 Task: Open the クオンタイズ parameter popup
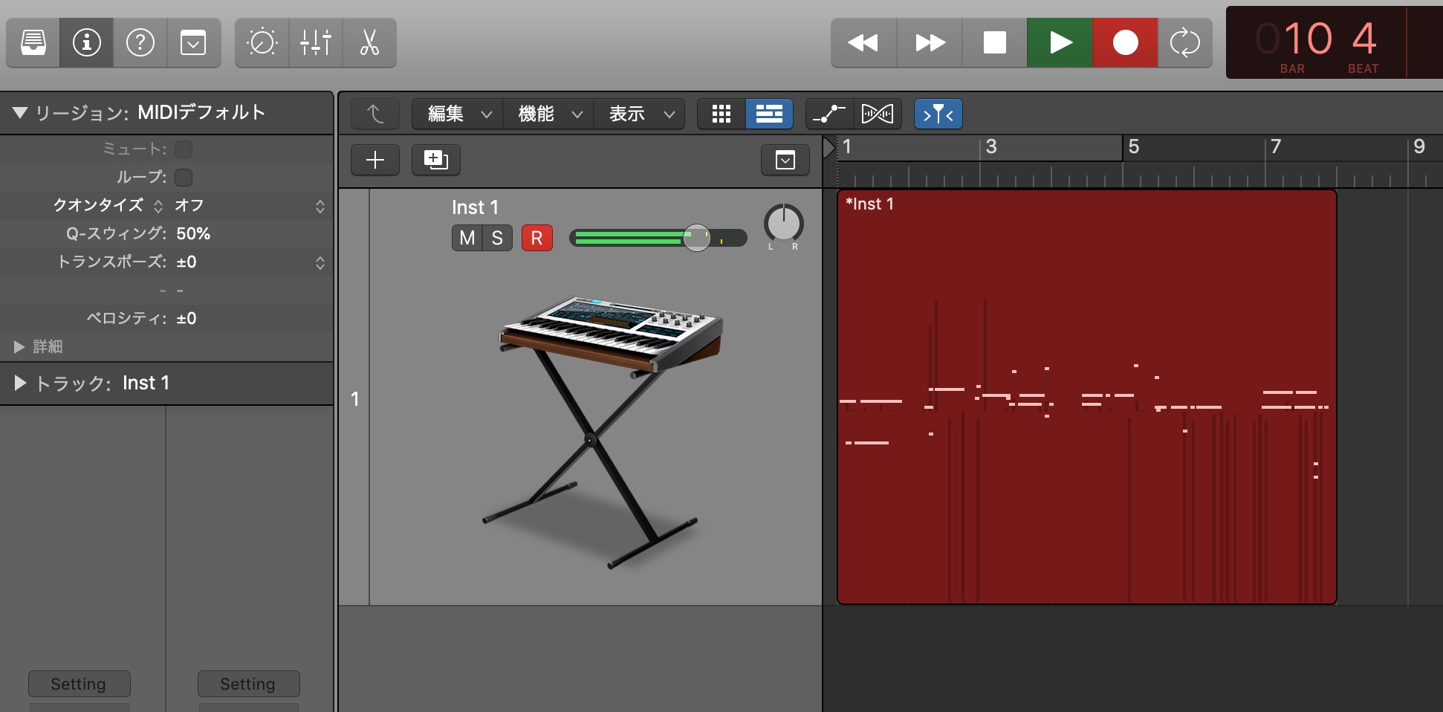click(107, 205)
